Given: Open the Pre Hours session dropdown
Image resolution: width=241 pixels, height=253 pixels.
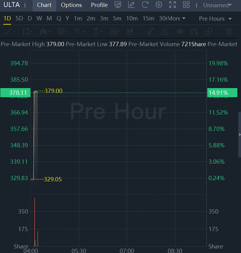Looking at the screenshot, I should (215, 19).
